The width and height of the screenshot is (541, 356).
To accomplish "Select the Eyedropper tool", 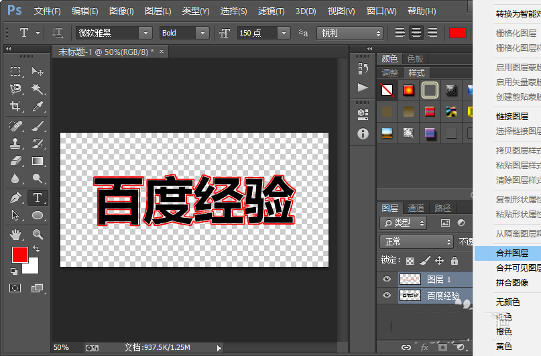I will click(x=38, y=106).
